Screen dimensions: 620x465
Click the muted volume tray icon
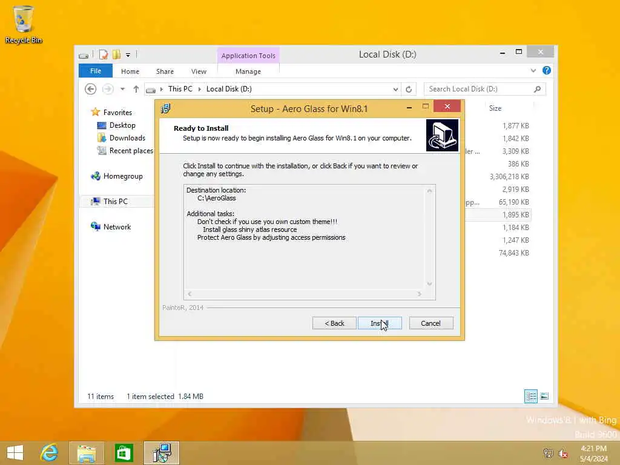click(x=562, y=453)
